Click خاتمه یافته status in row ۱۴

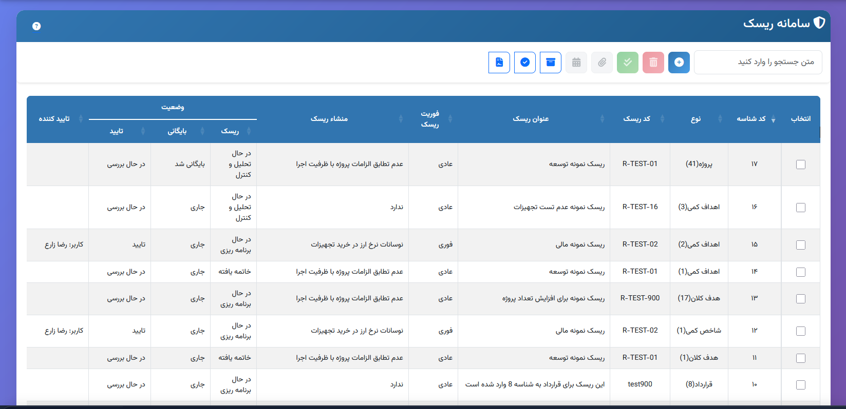pos(235,272)
